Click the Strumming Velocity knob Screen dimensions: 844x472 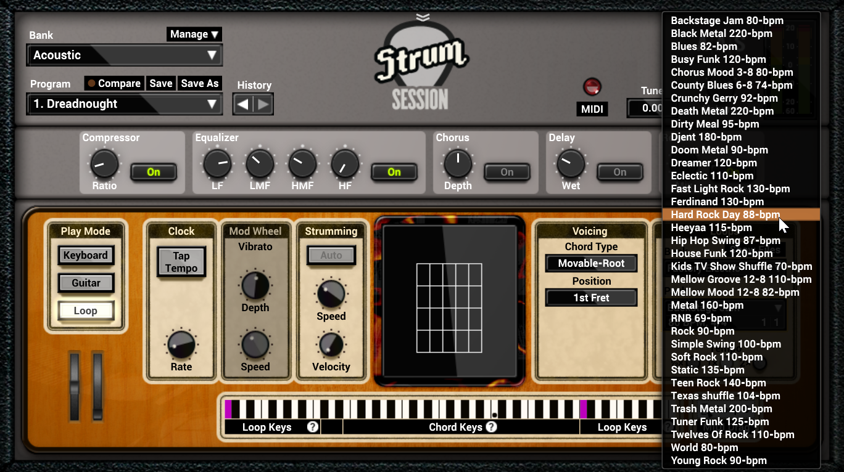331,345
